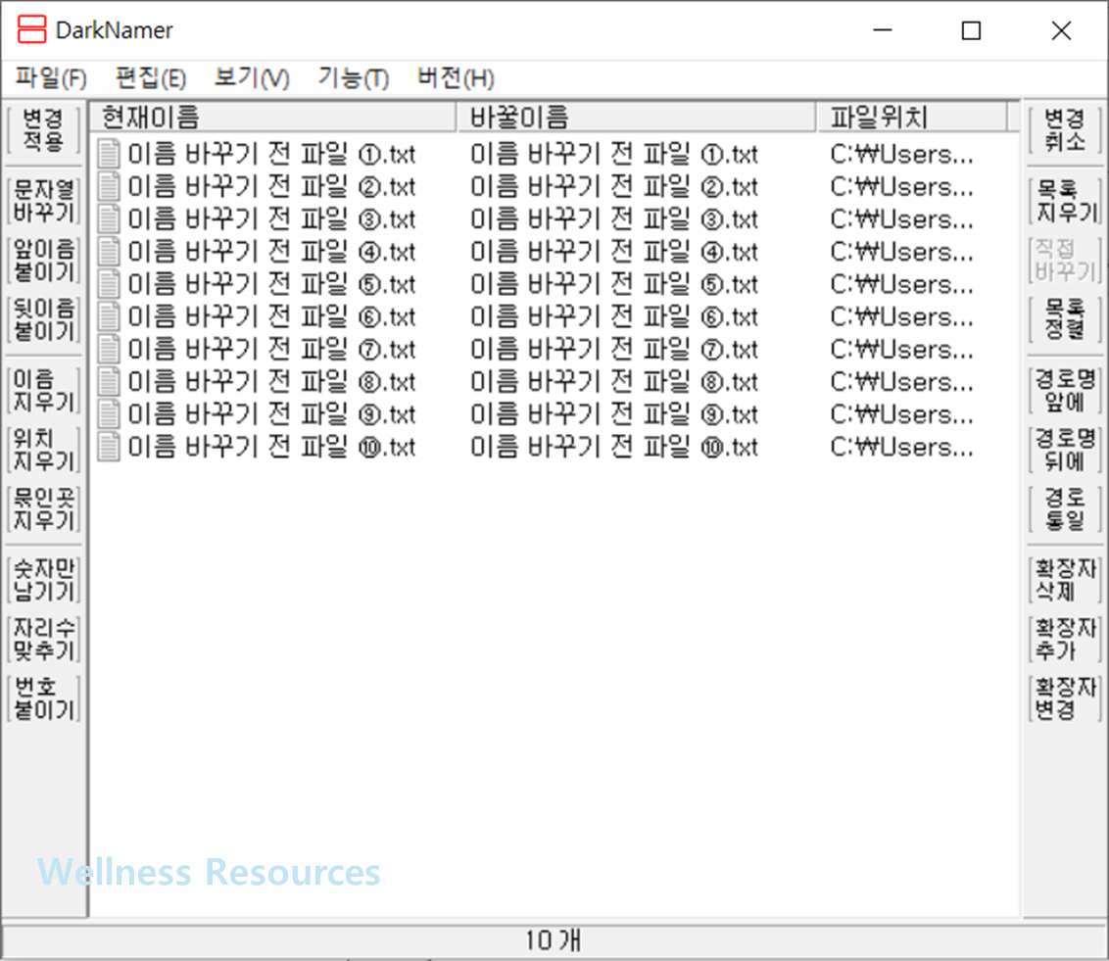The width and height of the screenshot is (1109, 961).
Task: Click new-name cell for file ⑧.txt
Action: click(x=614, y=381)
